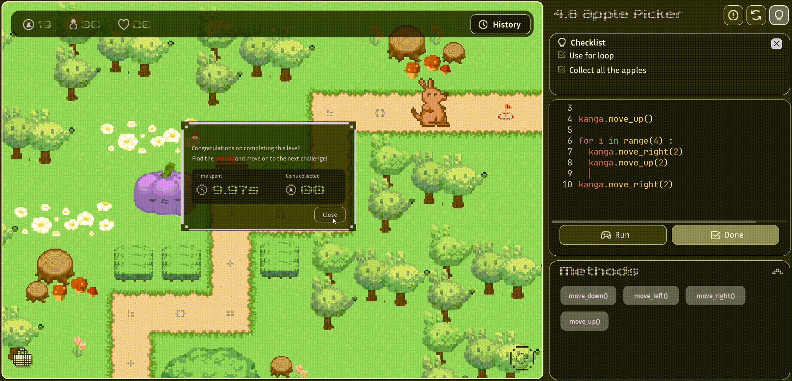Image resolution: width=792 pixels, height=381 pixels.
Task: Click the Checklist lightbulb icon
Action: tap(562, 43)
